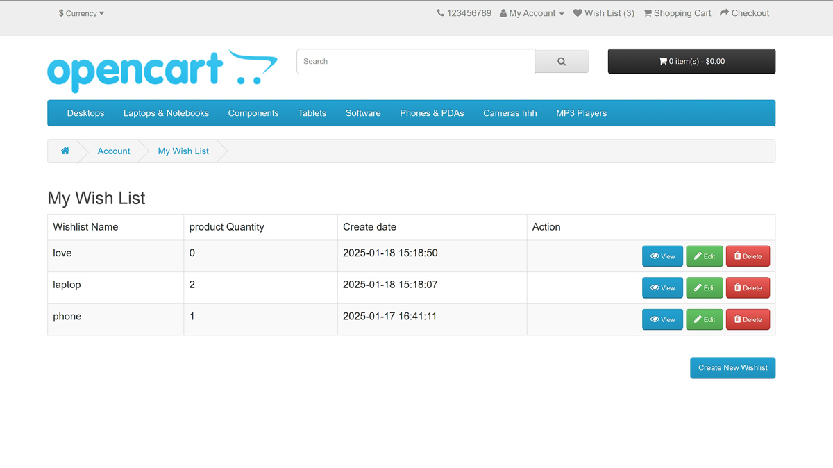This screenshot has width=833, height=468.
Task: Focus the Search input field
Action: [415, 62]
